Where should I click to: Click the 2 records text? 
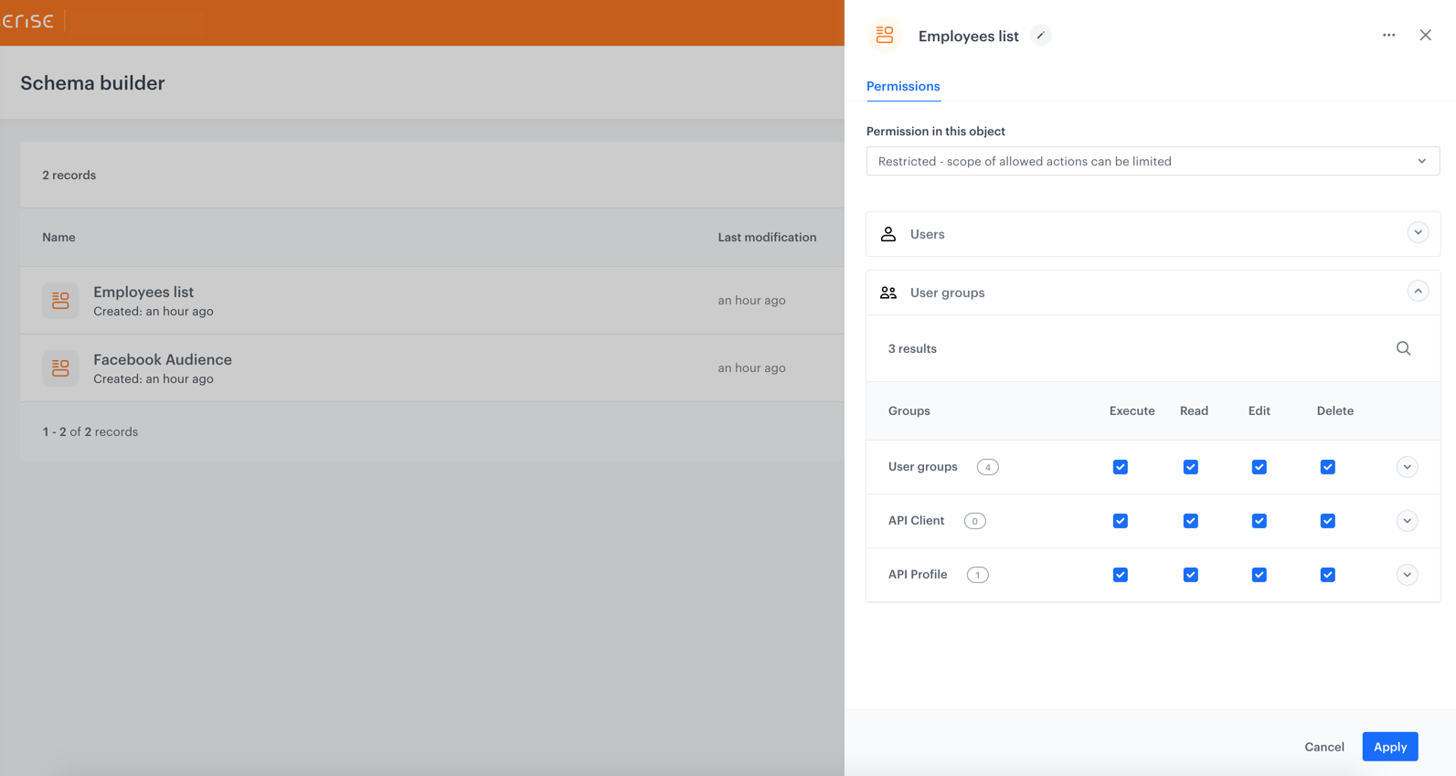tap(69, 175)
